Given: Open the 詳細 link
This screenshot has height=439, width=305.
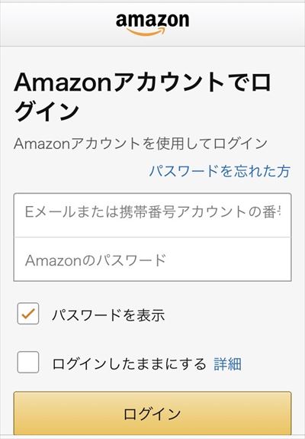Looking at the screenshot, I should 227,363.
